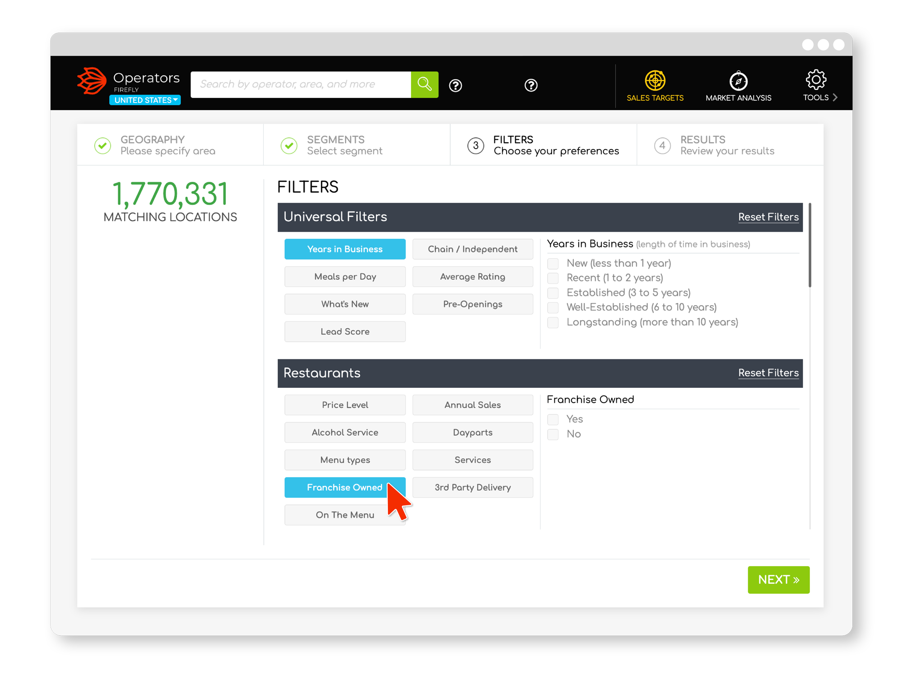The width and height of the screenshot is (903, 680).
Task: Expand the chevron next to Tools
Action: (x=835, y=98)
